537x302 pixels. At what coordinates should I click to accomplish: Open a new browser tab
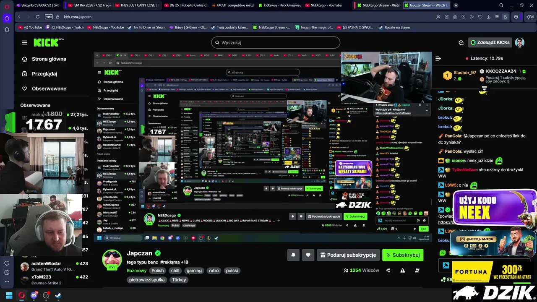tap(456, 5)
